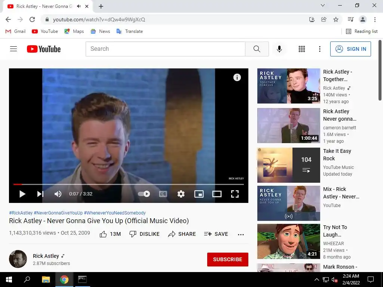383x287 pixels.
Task: Open Chrome three-dot menu
Action: click(375, 19)
